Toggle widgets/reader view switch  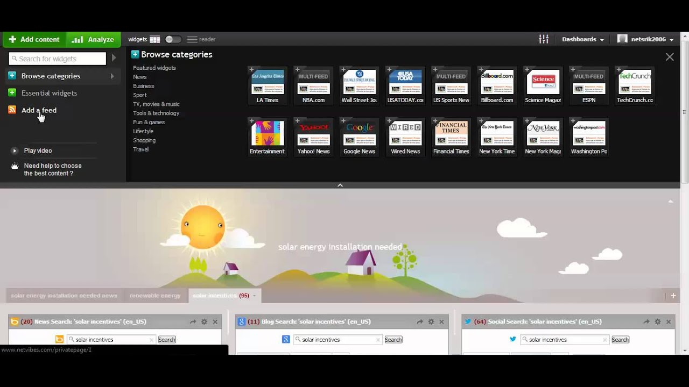(173, 39)
